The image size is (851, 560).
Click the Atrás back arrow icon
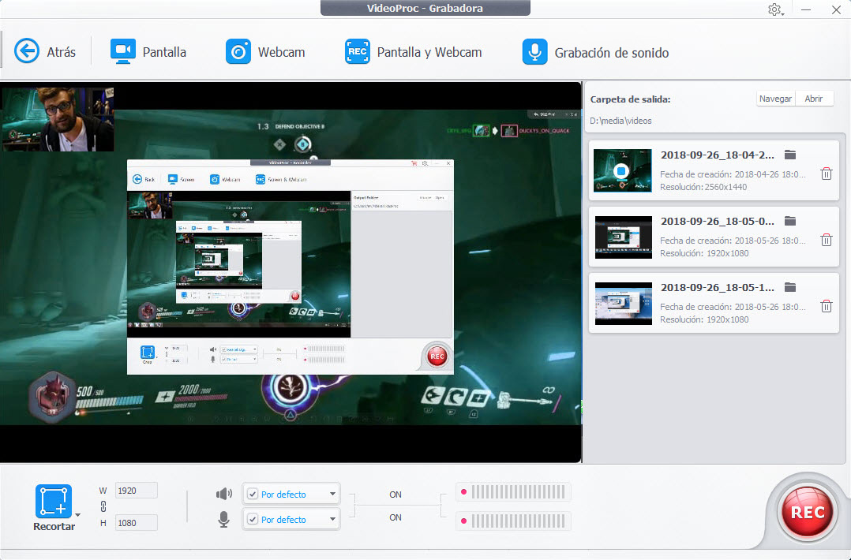tap(27, 52)
